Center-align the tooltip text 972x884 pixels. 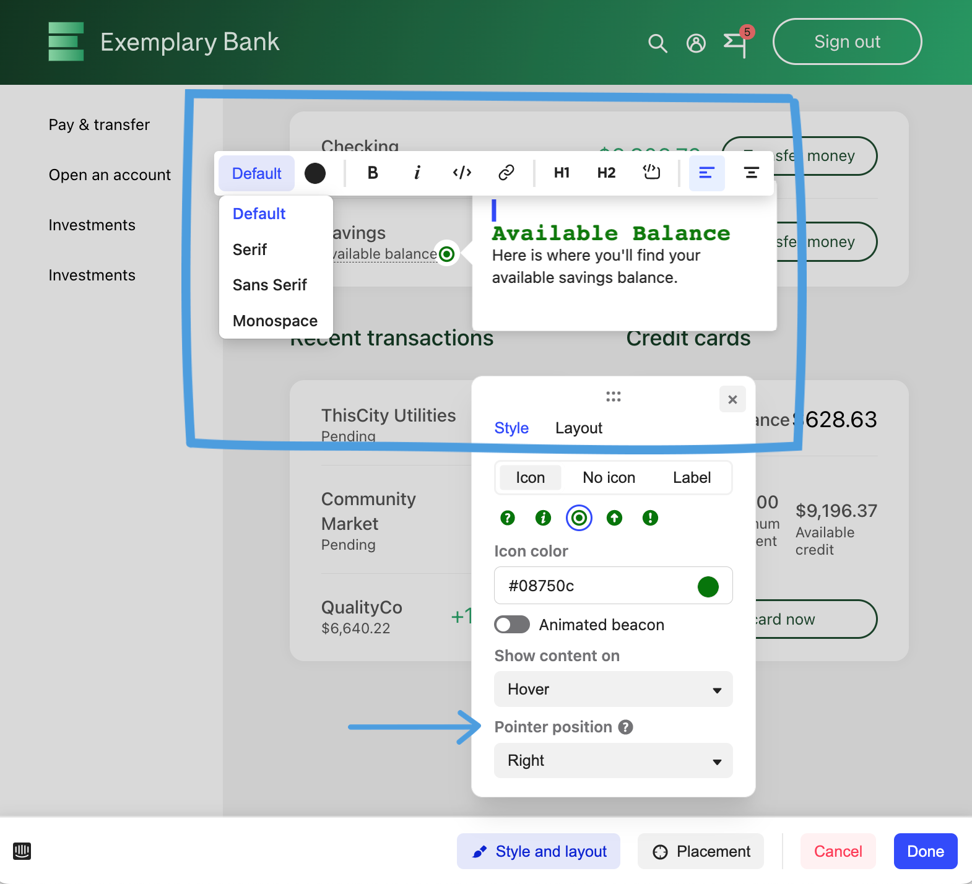751,173
